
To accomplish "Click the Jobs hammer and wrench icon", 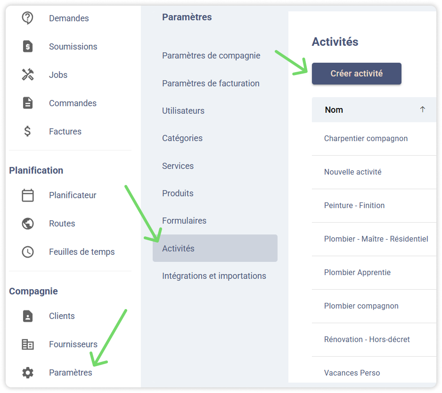I will pos(28,75).
